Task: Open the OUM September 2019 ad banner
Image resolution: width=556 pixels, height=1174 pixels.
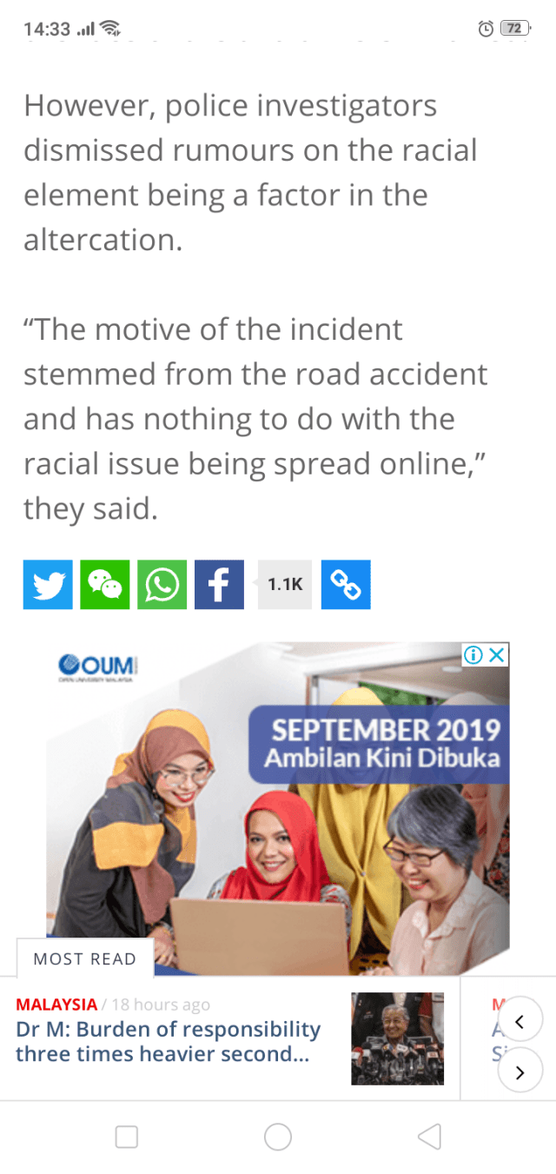Action: coord(278,808)
